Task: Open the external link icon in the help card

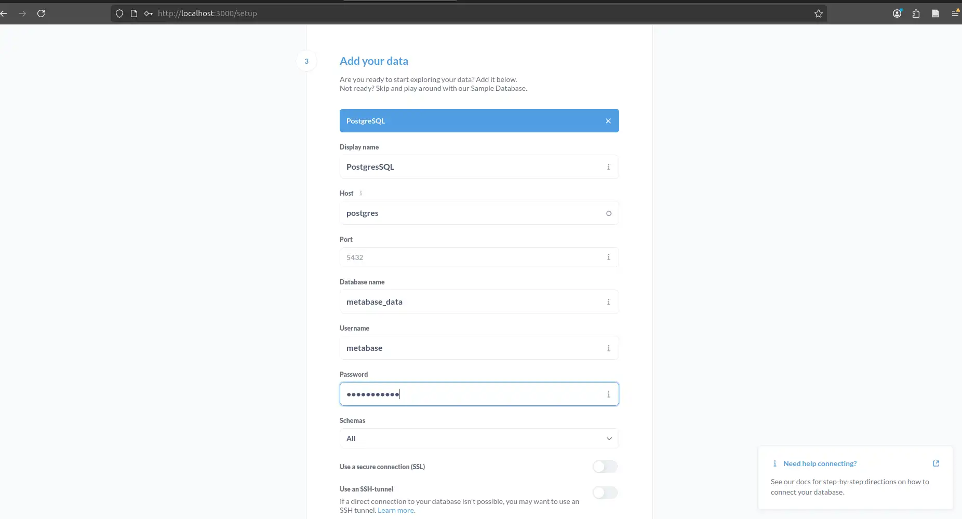Action: (x=936, y=463)
